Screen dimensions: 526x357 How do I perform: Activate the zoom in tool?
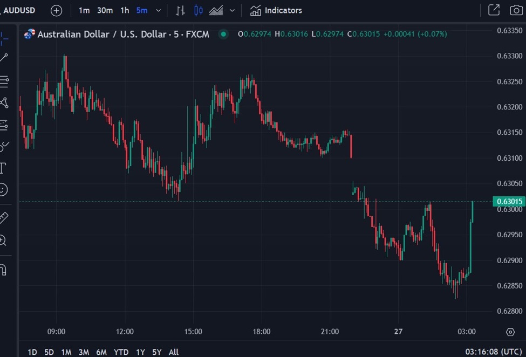[3, 241]
